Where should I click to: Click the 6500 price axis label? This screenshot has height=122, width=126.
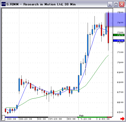pos(120,112)
